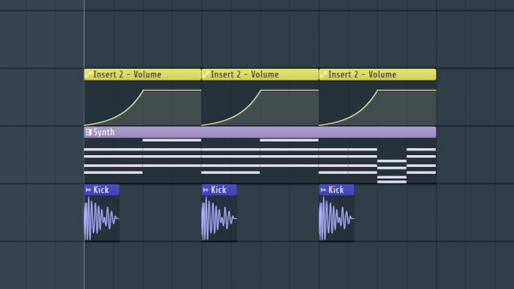Open menu icon of third Insert 2 - Volume clip
The height and width of the screenshot is (289, 514).
[323, 75]
